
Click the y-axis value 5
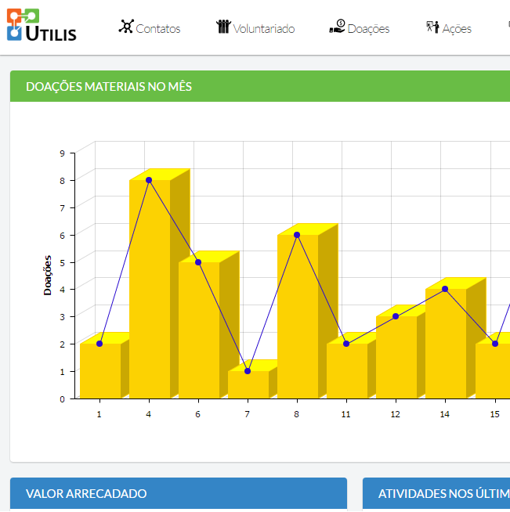62,262
